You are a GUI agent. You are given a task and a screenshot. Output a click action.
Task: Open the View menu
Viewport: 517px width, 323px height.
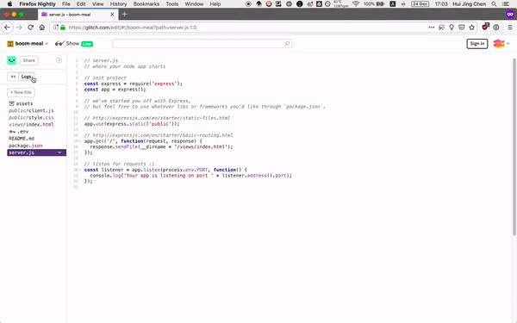(x=97, y=4)
